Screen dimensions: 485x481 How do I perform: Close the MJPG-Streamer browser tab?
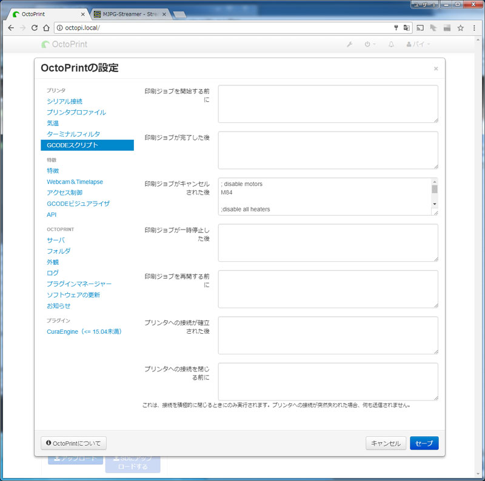(164, 14)
